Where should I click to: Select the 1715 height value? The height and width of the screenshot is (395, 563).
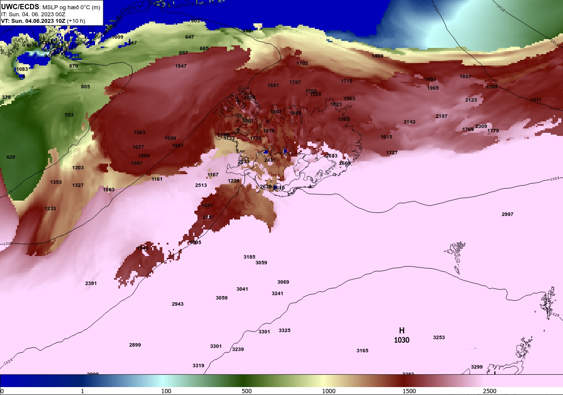point(347,81)
